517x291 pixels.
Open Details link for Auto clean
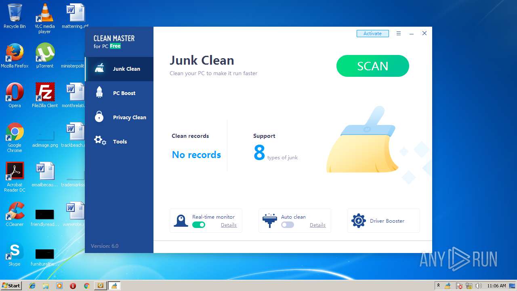[317, 225]
